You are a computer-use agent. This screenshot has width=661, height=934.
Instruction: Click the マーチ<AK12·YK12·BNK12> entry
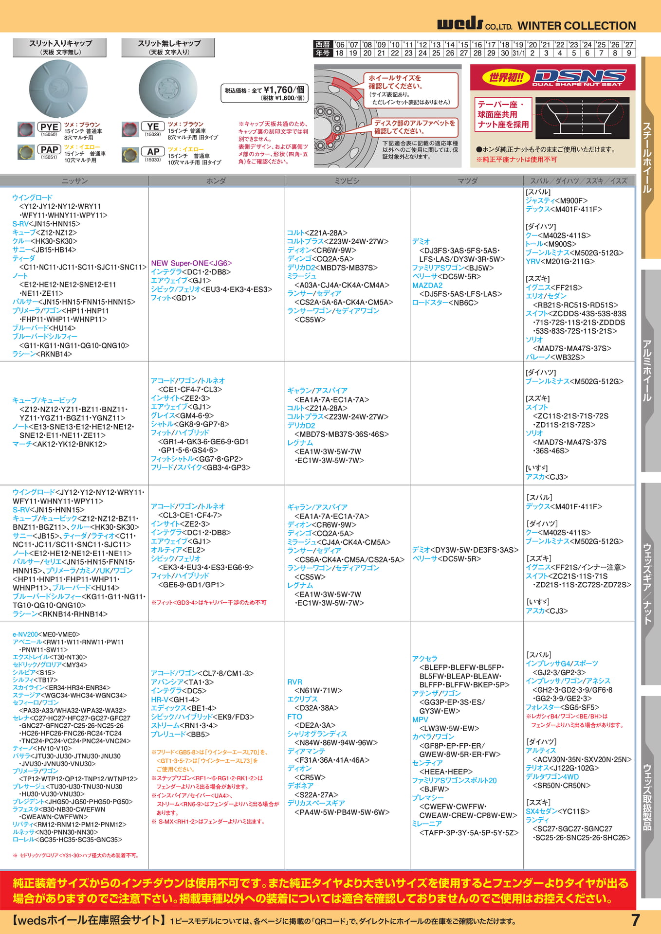pyautogui.click(x=59, y=444)
